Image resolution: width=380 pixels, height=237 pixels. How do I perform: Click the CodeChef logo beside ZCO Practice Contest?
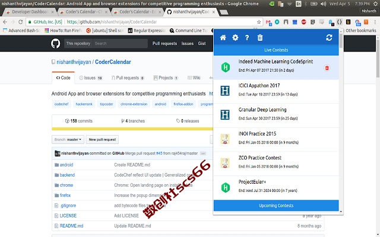(225, 163)
